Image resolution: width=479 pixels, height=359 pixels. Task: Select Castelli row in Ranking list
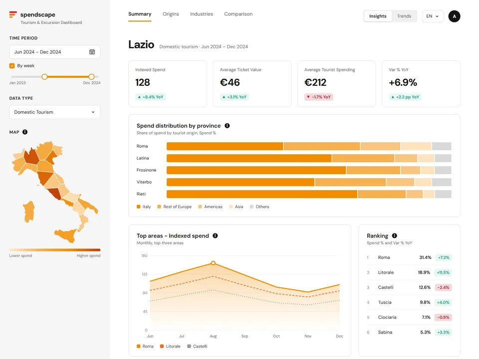(x=409, y=287)
